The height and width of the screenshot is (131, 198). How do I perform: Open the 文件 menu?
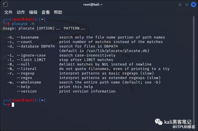(x=8, y=12)
